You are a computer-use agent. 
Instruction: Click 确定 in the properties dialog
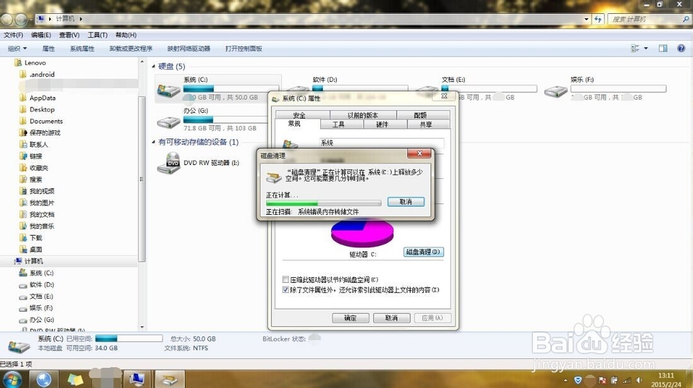tap(350, 318)
